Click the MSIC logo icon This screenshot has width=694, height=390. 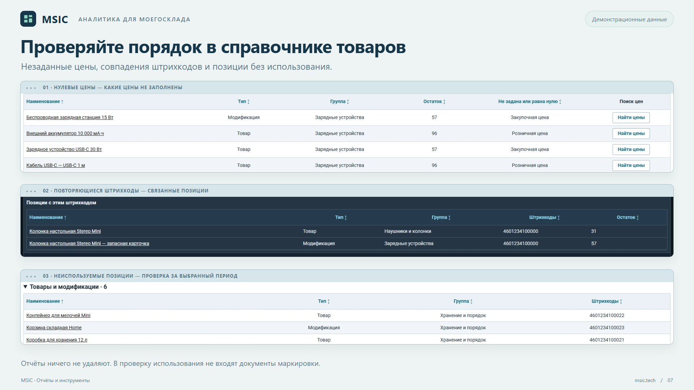click(28, 19)
